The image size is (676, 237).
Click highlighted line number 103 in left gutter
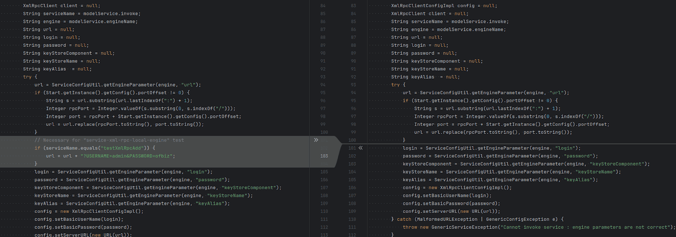pyautogui.click(x=324, y=156)
